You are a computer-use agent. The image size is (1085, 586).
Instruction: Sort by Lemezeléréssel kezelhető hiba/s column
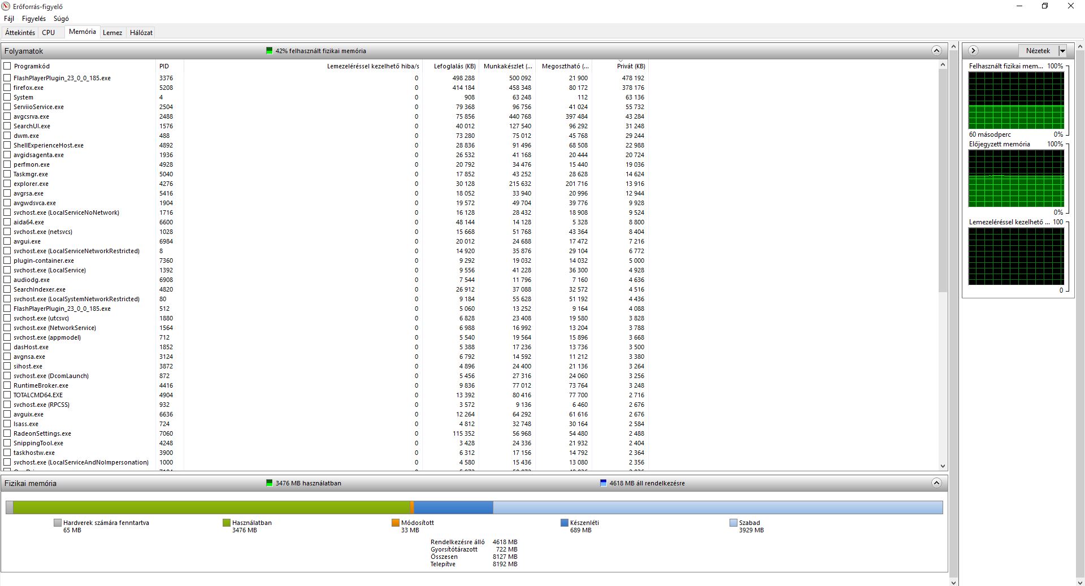[x=303, y=66]
